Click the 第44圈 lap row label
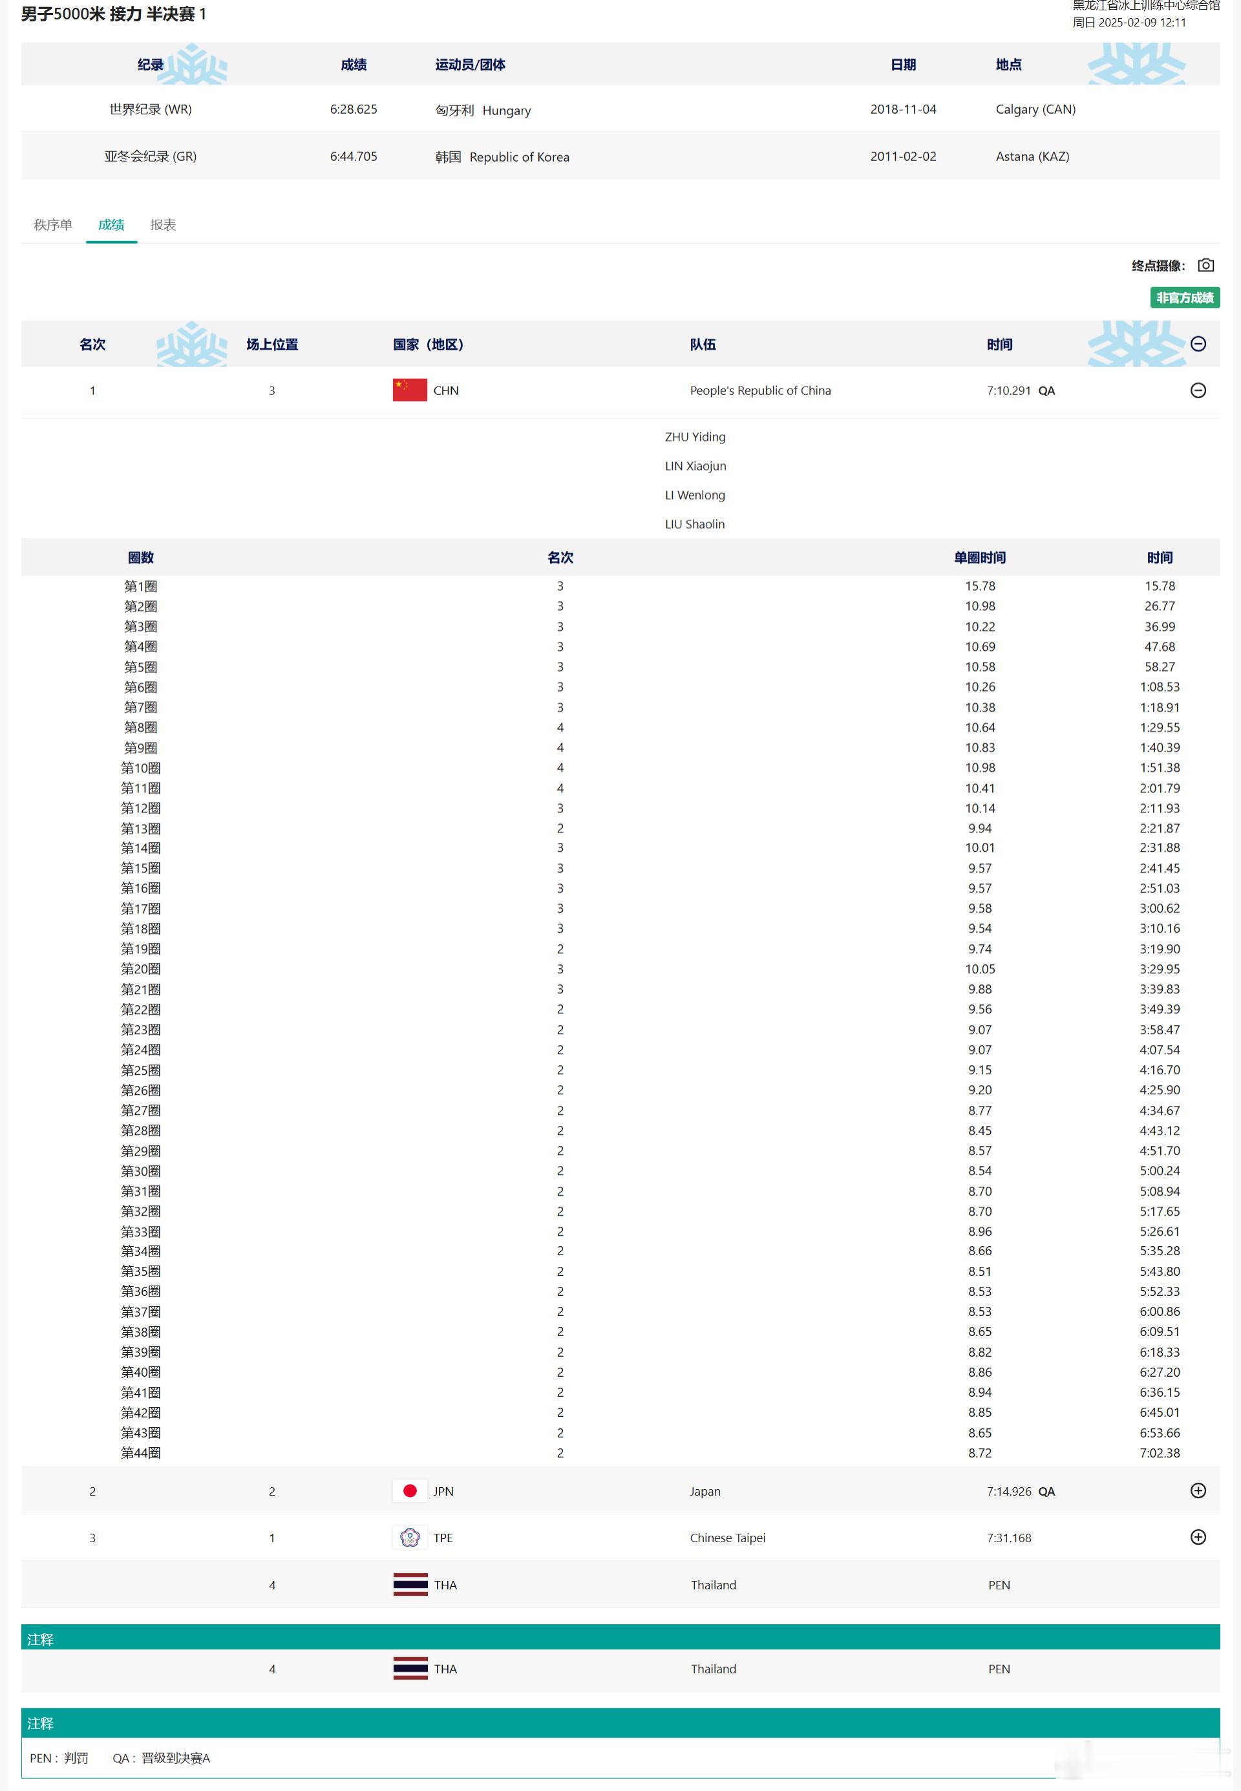This screenshot has width=1241, height=1791. click(x=140, y=1452)
